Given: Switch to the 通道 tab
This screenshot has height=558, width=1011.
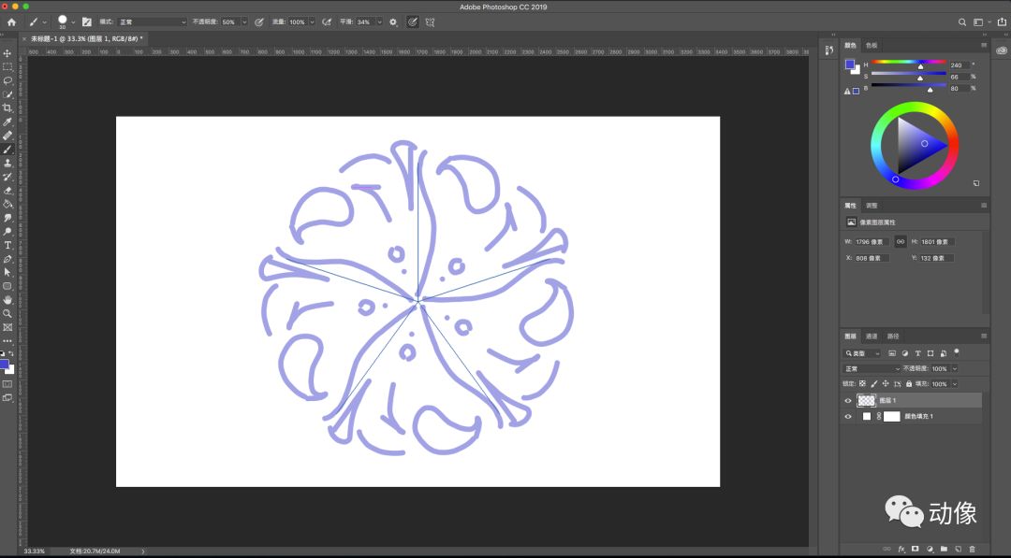Looking at the screenshot, I should tap(871, 336).
